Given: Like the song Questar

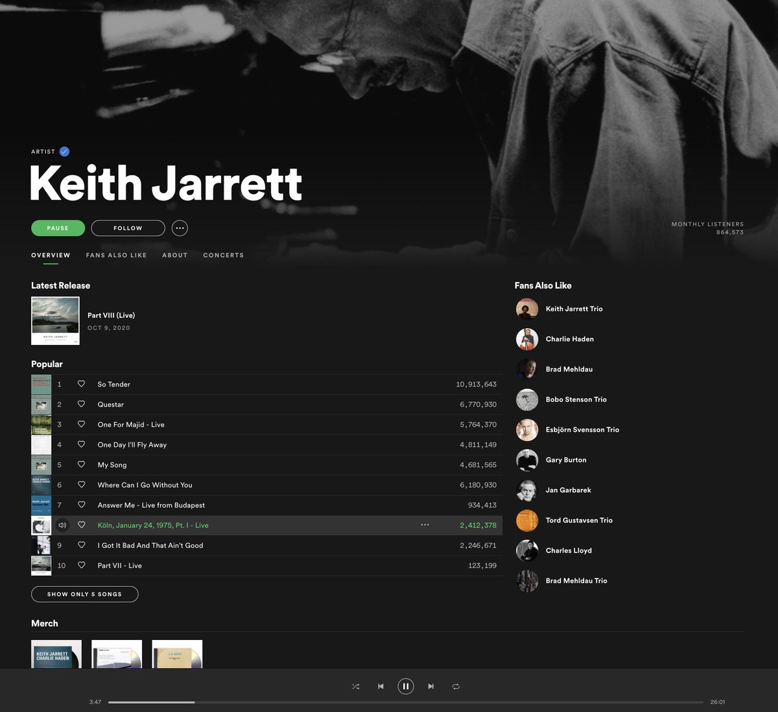Looking at the screenshot, I should pyautogui.click(x=81, y=404).
